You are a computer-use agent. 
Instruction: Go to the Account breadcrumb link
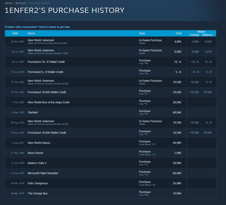pyautogui.click(x=20, y=3)
